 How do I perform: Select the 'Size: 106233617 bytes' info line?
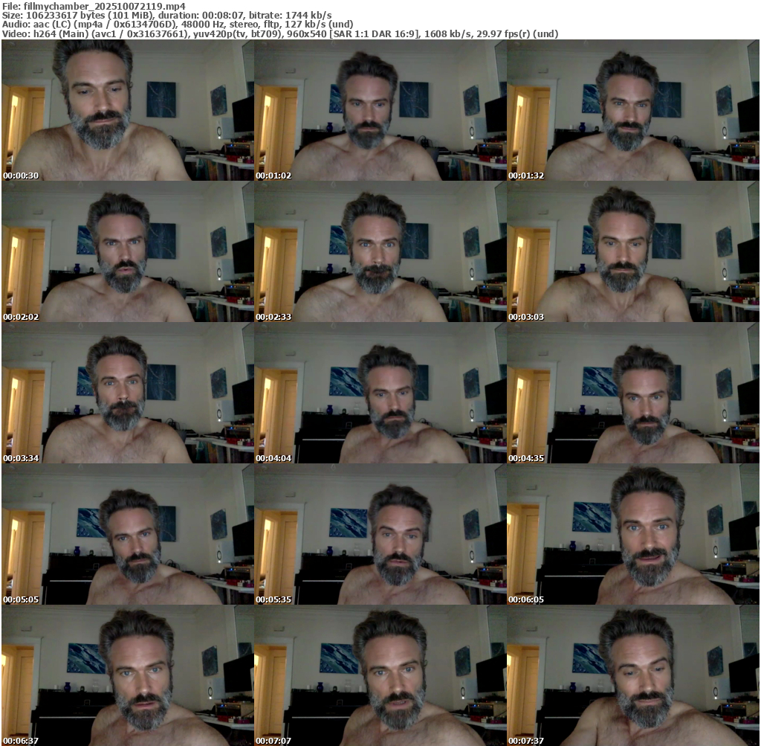click(x=167, y=15)
